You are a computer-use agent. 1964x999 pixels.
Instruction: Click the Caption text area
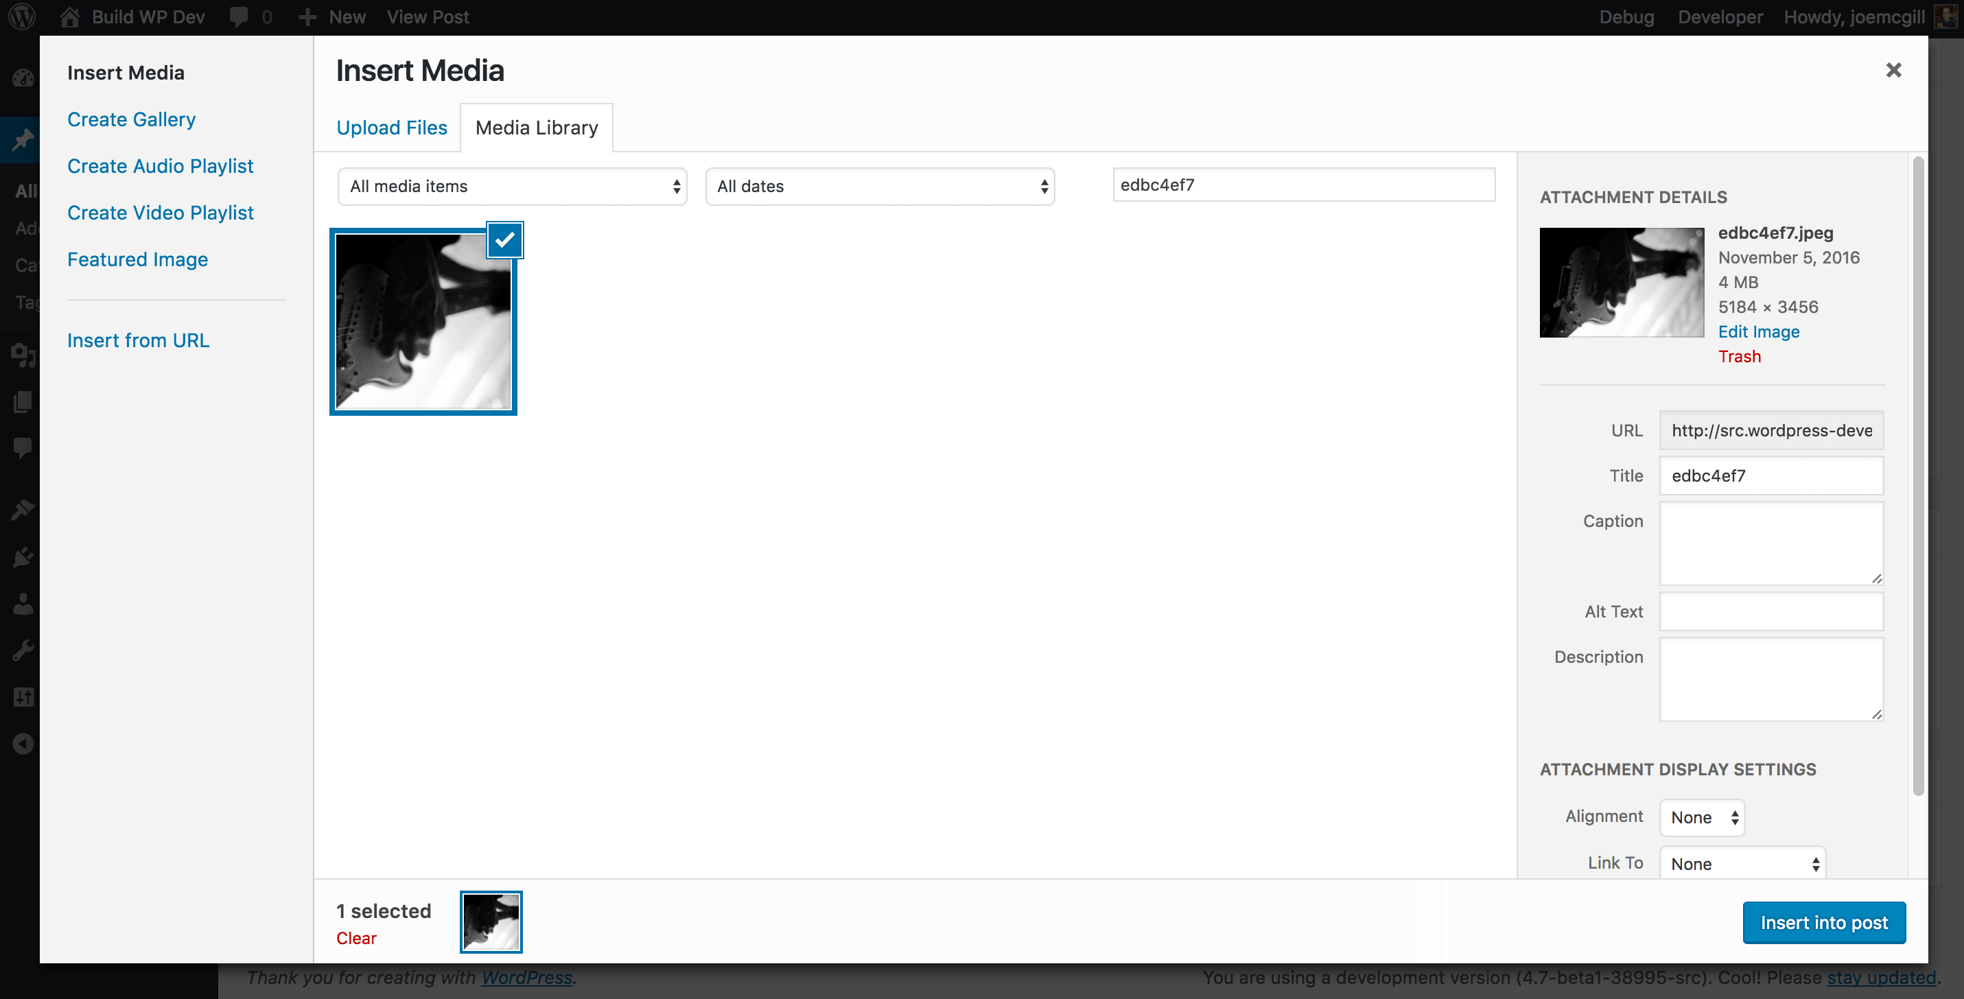pos(1771,543)
